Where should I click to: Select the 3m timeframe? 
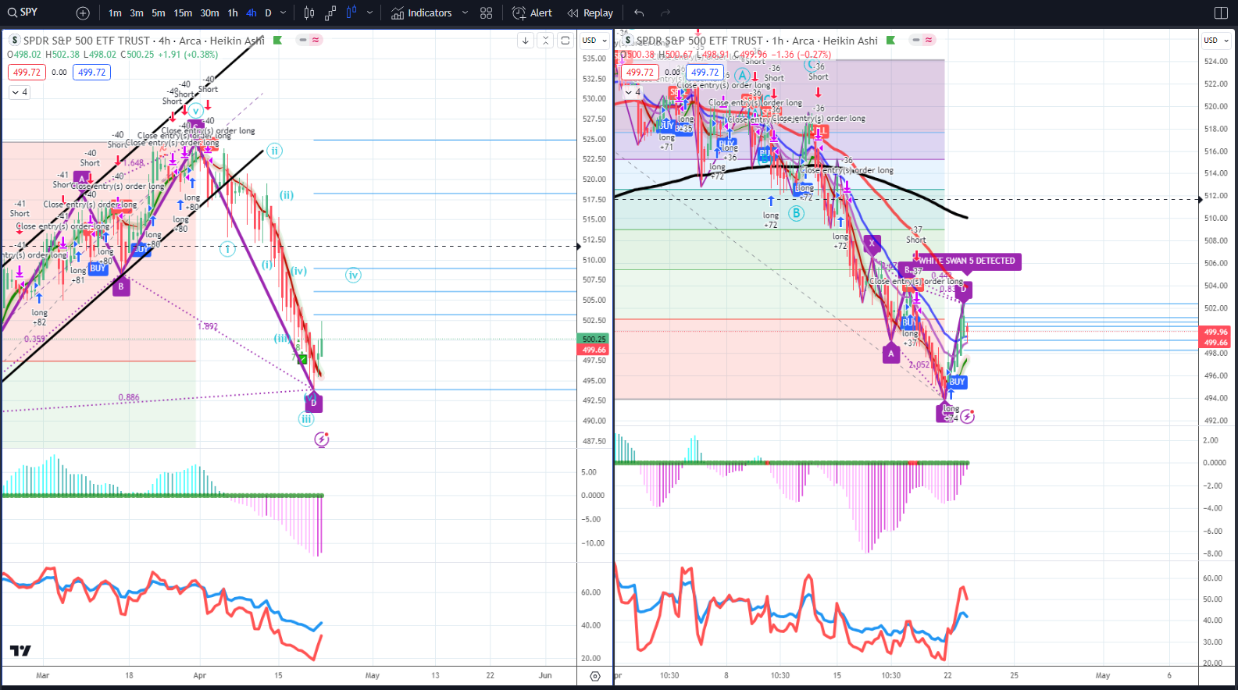coord(137,13)
